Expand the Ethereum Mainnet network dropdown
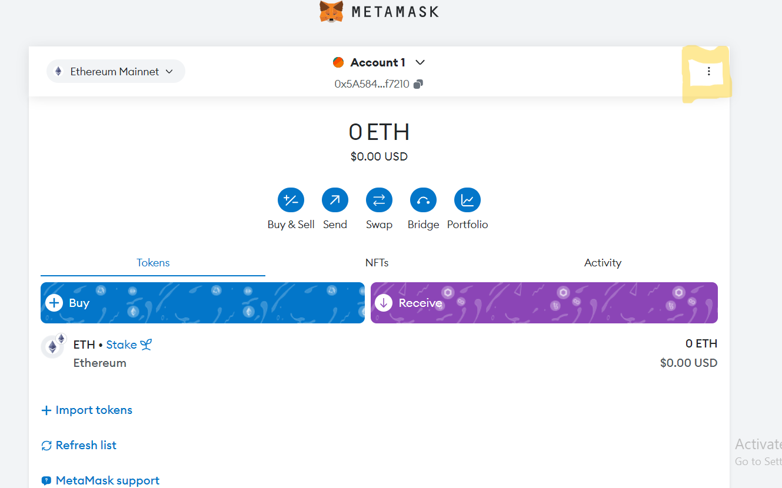This screenshot has width=782, height=488. 116,71
